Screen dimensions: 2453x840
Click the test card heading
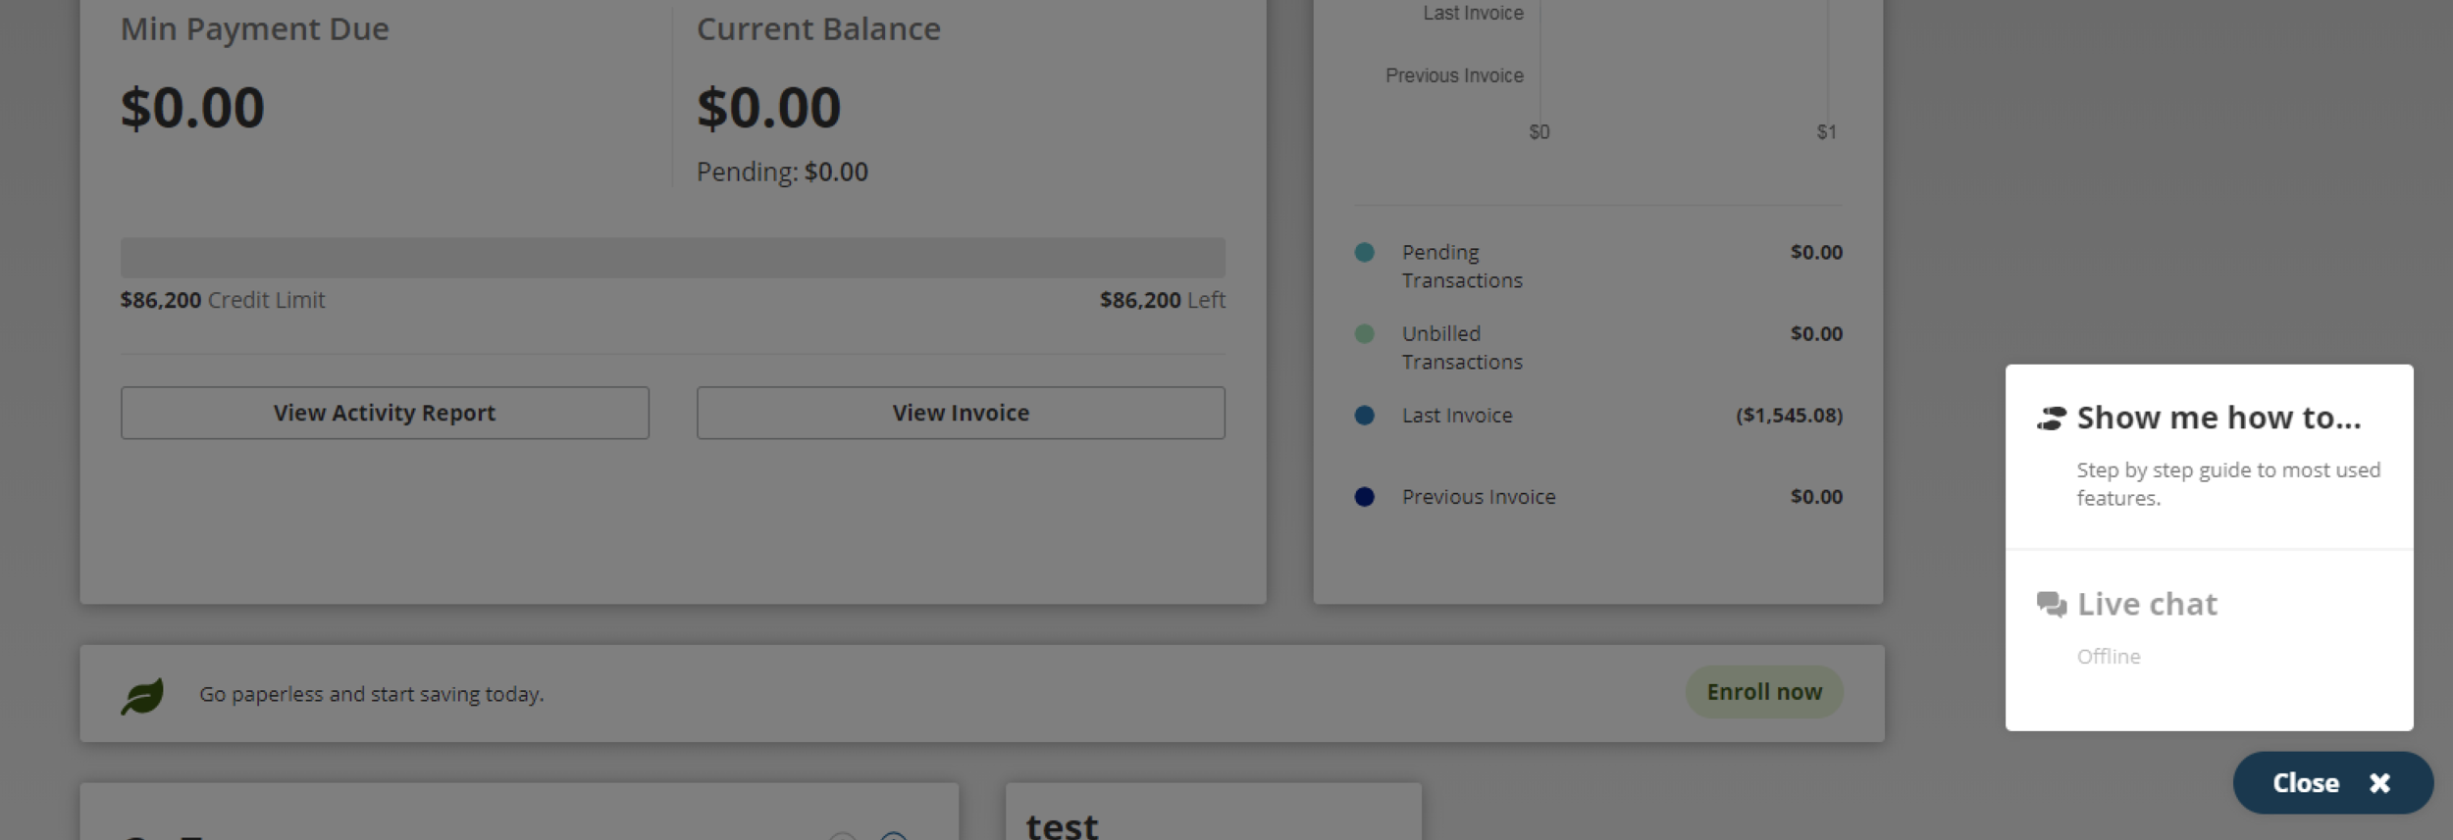tap(1062, 825)
